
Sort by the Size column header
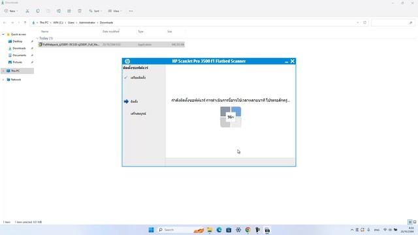170,31
